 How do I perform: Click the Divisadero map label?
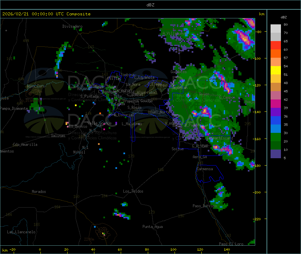72,26
